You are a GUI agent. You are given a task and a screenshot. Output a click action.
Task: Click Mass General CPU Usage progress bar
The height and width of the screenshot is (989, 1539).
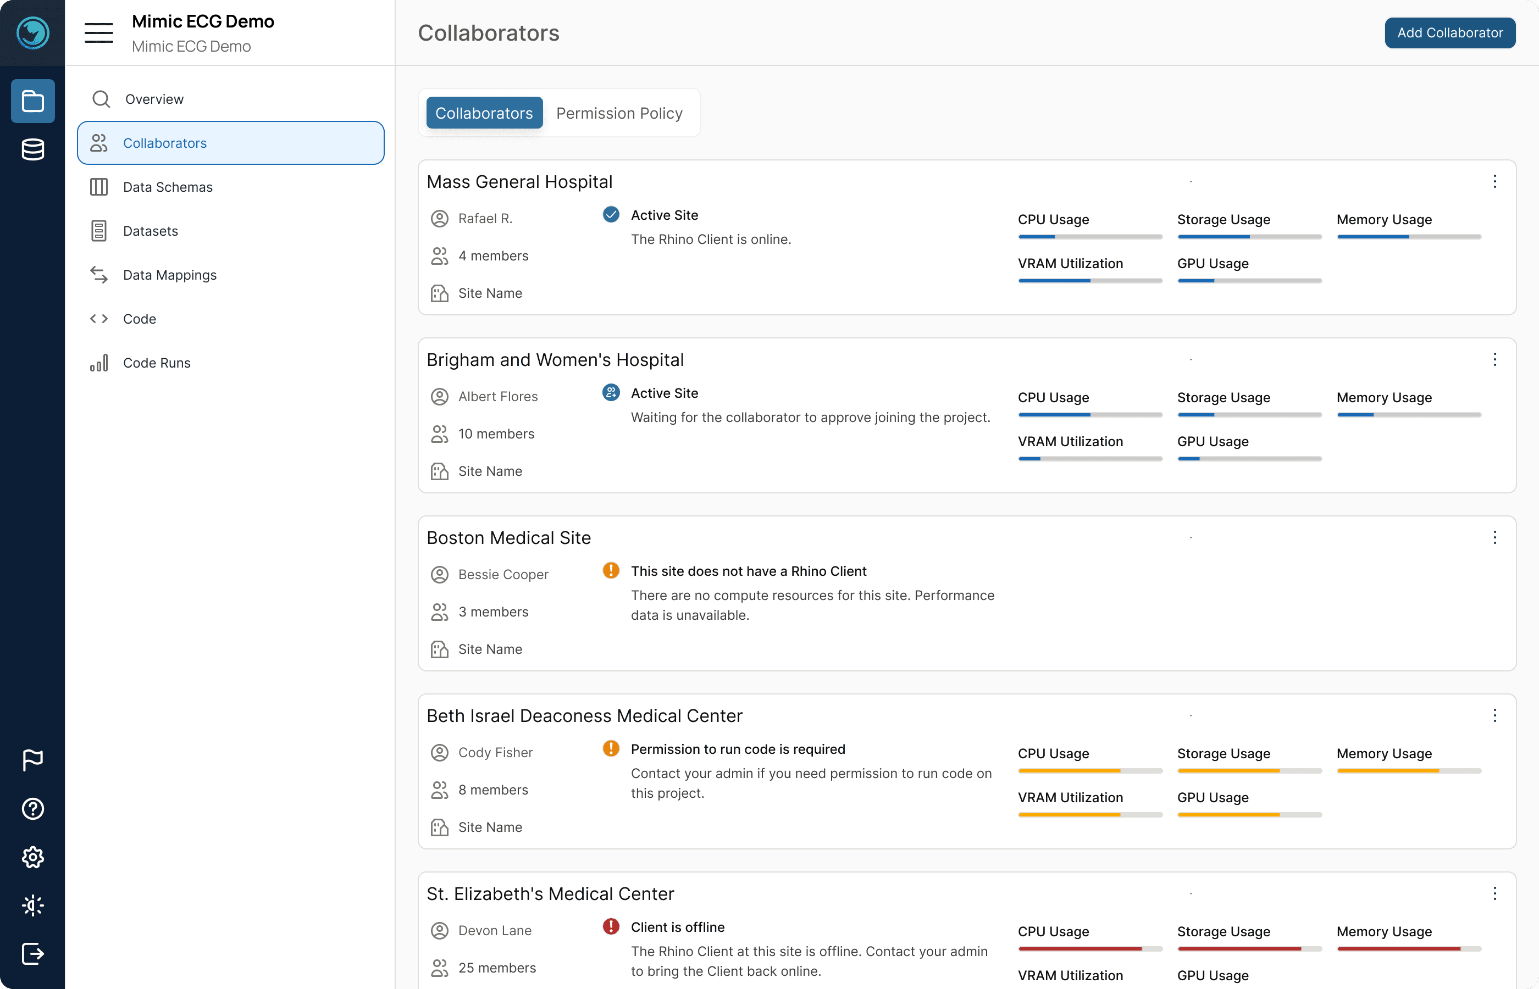pyautogui.click(x=1090, y=237)
